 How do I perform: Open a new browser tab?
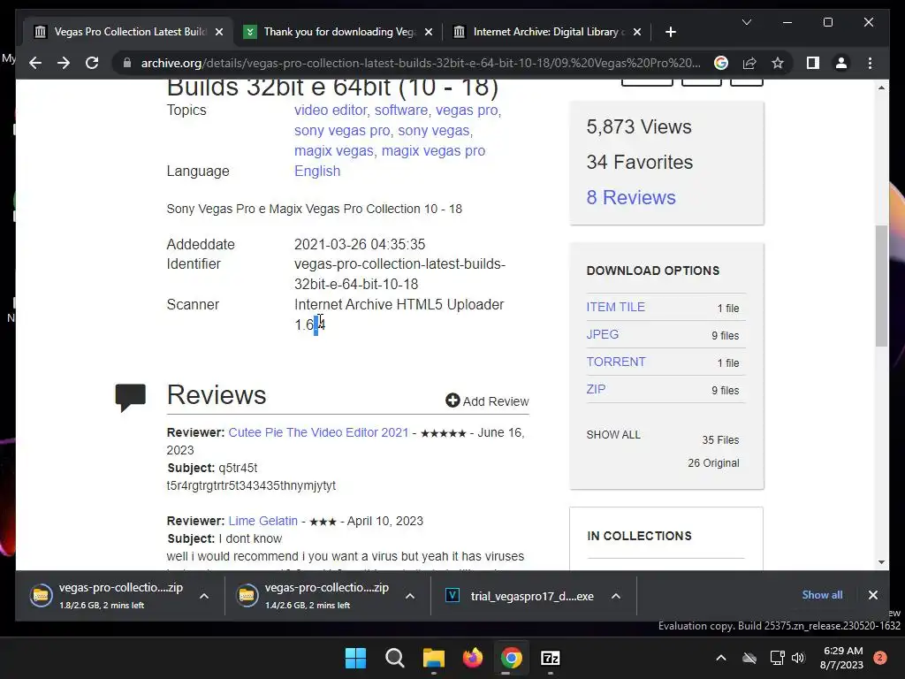(670, 32)
